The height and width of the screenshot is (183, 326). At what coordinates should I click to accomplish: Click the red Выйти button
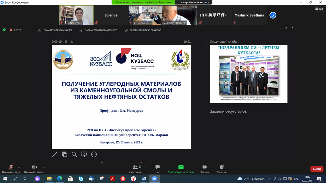point(316,169)
